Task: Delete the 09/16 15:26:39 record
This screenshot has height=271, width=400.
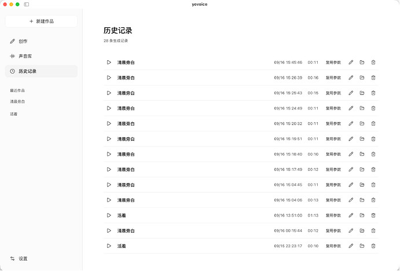Action: 373,78
